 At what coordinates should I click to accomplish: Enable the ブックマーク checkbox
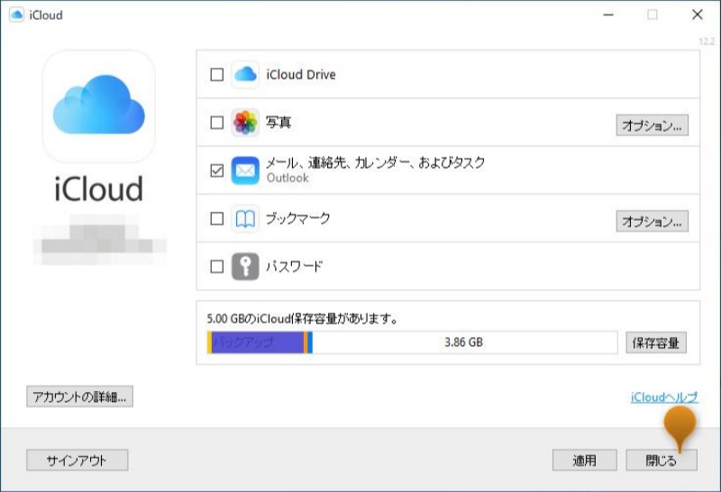tap(216, 218)
